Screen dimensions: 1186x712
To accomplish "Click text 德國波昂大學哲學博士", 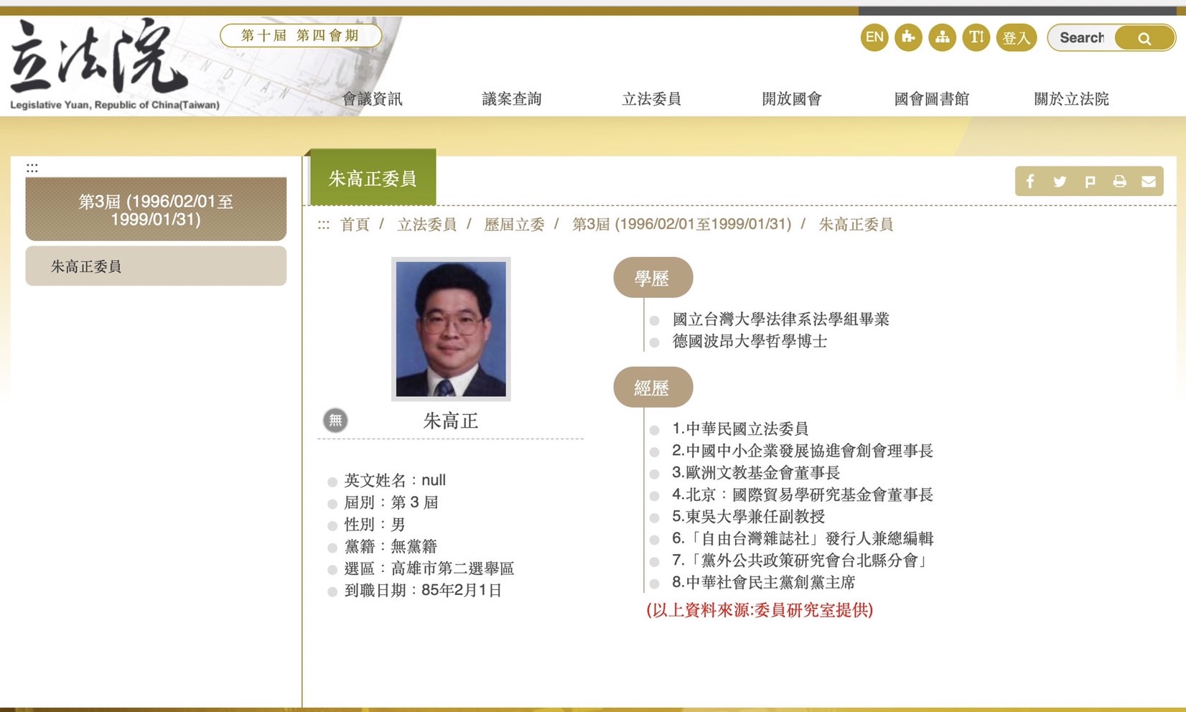I will [x=750, y=341].
